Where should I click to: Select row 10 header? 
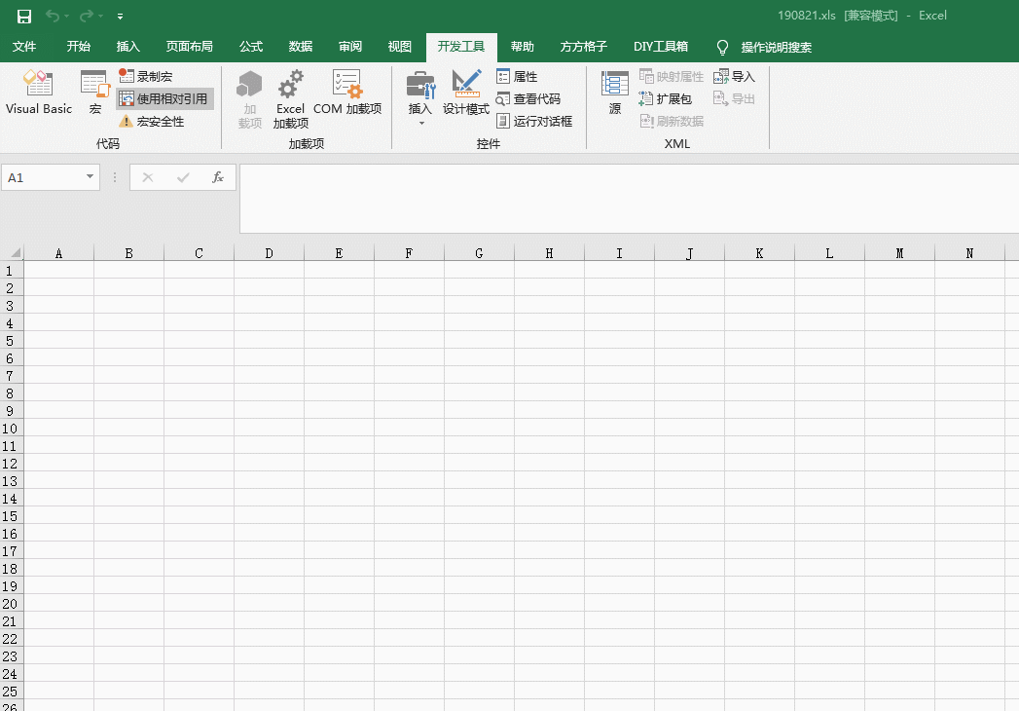pos(12,428)
